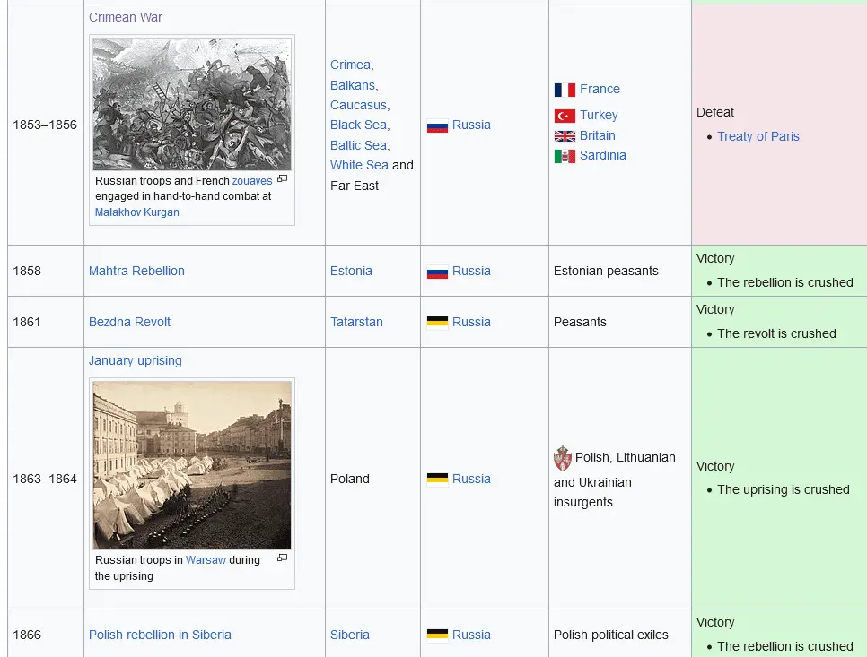Click the France flag icon
The height and width of the screenshot is (657, 867).
point(565,90)
